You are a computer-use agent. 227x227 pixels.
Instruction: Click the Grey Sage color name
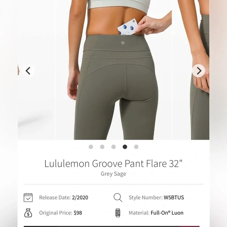[x=113, y=174]
